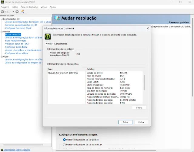Click the Cores CUDA row
This screenshot has height=152, width=194.
point(115,82)
